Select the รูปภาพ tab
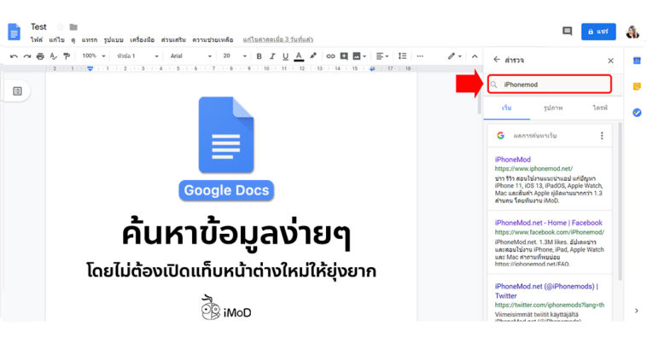Image resolution: width=647 pixels, height=338 pixels. pyautogui.click(x=553, y=108)
